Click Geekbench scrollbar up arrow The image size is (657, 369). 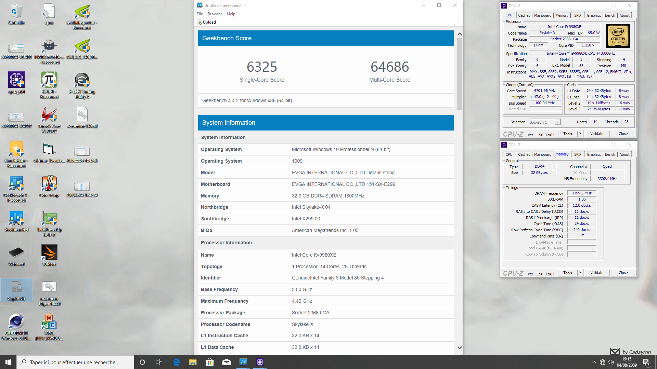460,34
